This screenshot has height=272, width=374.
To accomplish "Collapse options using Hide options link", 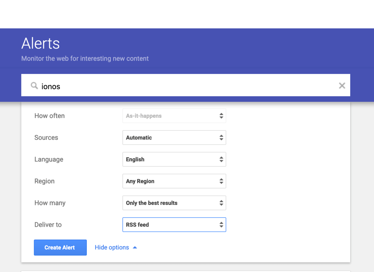I will point(111,247).
